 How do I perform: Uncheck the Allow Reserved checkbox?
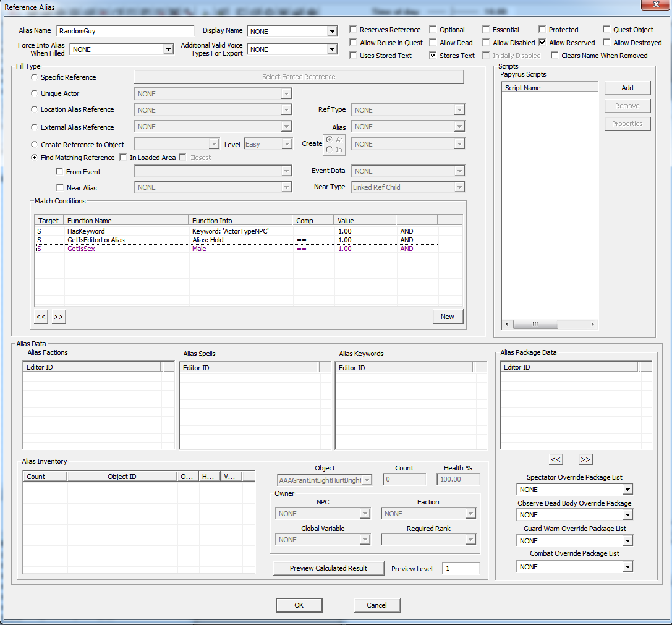[542, 43]
